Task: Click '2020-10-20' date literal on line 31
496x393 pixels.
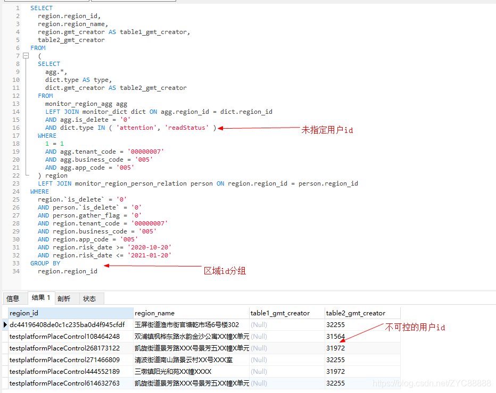Action: click(150, 247)
